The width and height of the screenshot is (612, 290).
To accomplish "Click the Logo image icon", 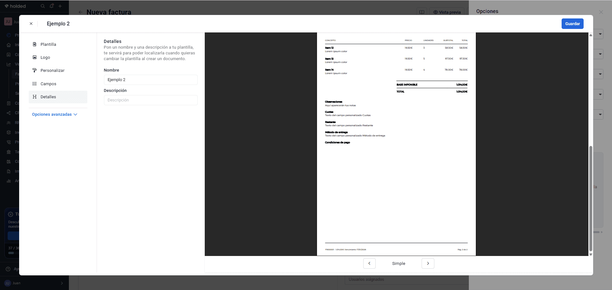I will click(x=34, y=58).
